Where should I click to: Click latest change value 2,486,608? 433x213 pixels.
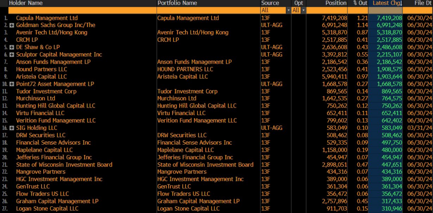click(389, 47)
